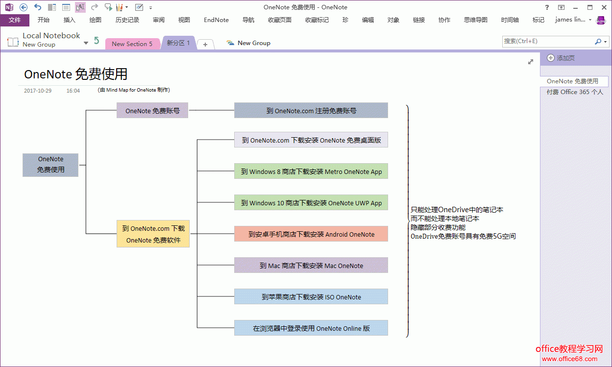The height and width of the screenshot is (367, 612).
Task: Click the Help question mark icon
Action: coord(547,7)
